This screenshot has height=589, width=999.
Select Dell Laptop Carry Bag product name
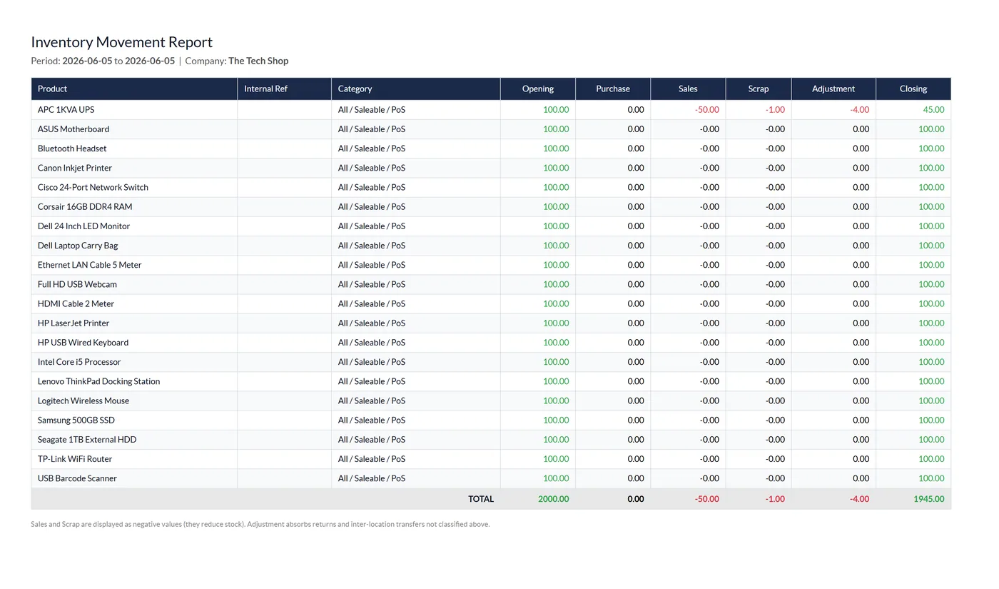tap(78, 245)
